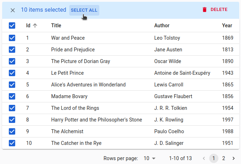
Task: Untick checkbox for The Catcher in the Rye
Action: pos(12,143)
